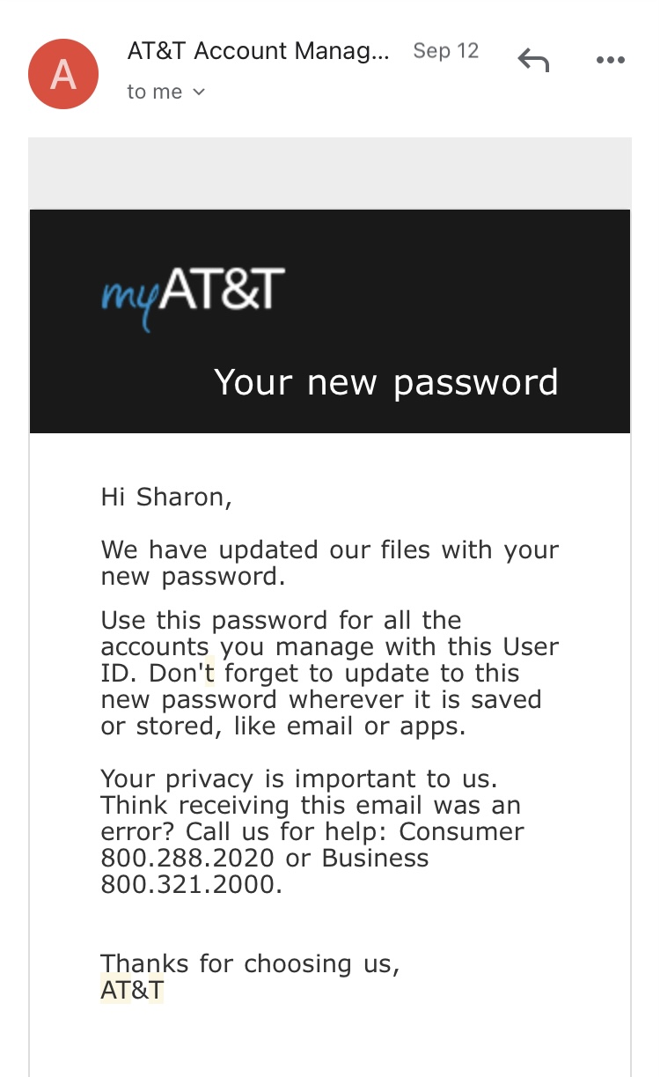This screenshot has width=660, height=1077.
Task: Tap the Consumer phone number 800.288.2020
Action: (187, 858)
